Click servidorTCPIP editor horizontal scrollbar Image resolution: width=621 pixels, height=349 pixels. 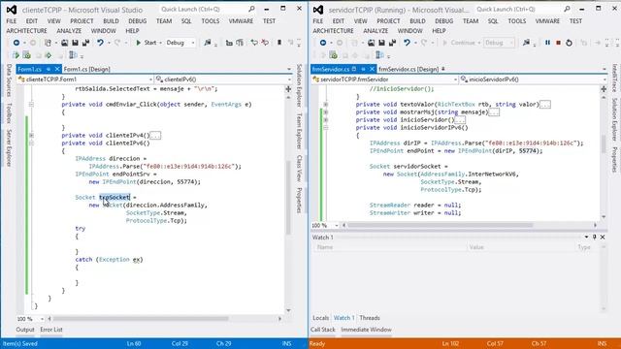tap(441, 225)
